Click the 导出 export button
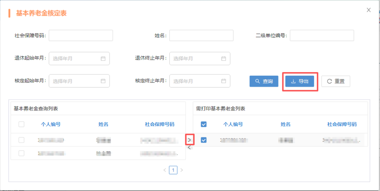The width and height of the screenshot is (380, 191). [x=300, y=81]
